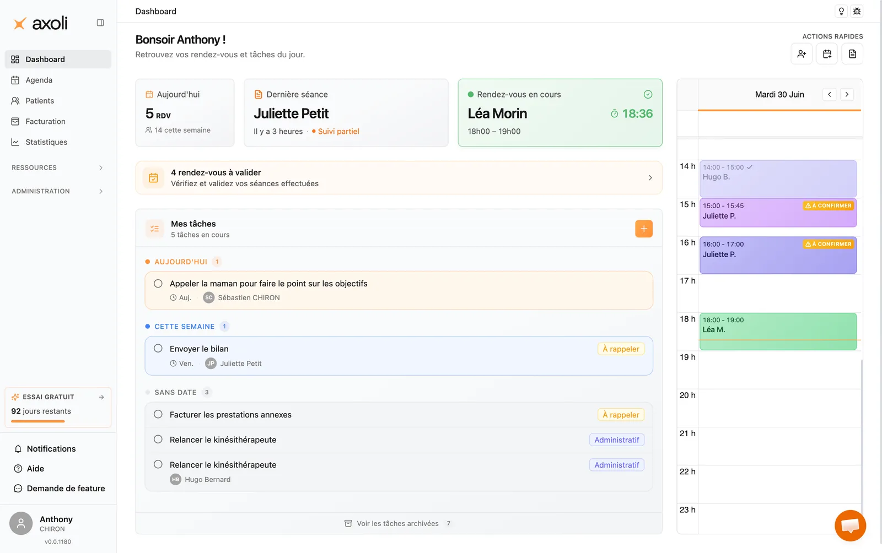Open Dashboard in sidebar
Screen dimensions: 882x553
[58, 59]
